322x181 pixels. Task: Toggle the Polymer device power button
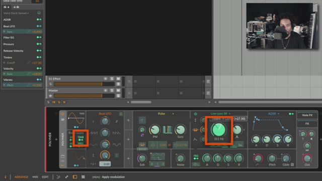[x=62, y=114]
